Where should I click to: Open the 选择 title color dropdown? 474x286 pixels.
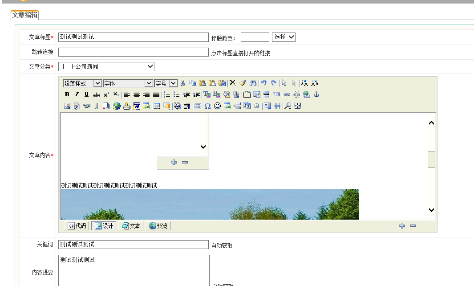[284, 37]
